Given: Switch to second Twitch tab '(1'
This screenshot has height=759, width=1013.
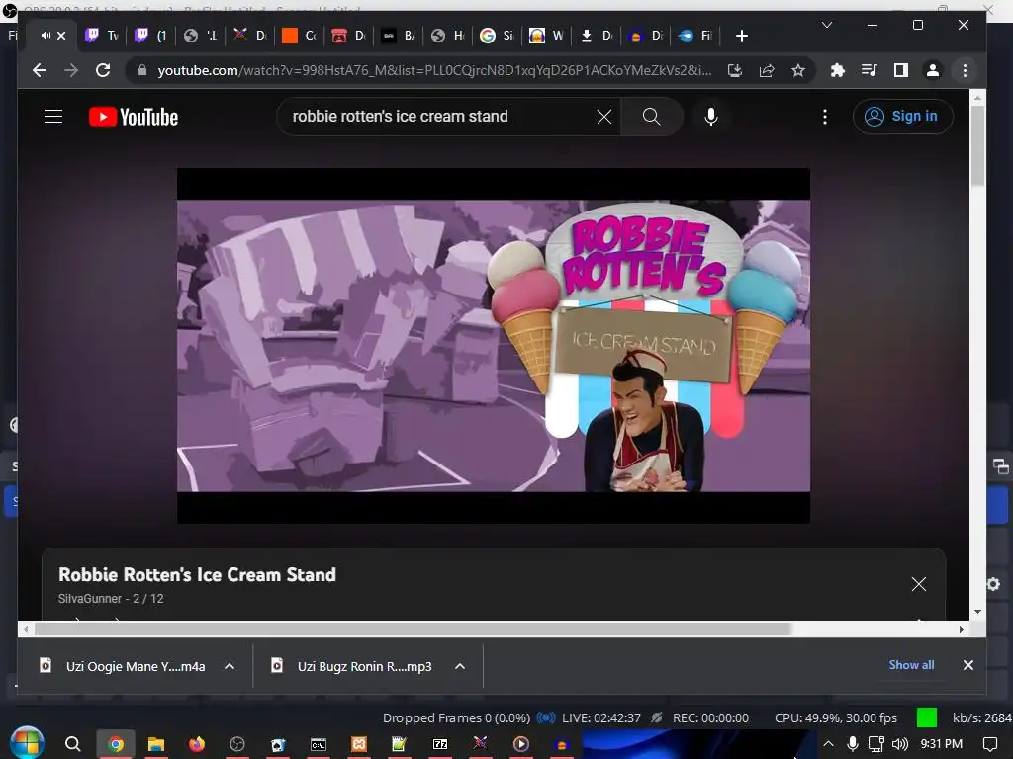Looking at the screenshot, I should point(151,36).
